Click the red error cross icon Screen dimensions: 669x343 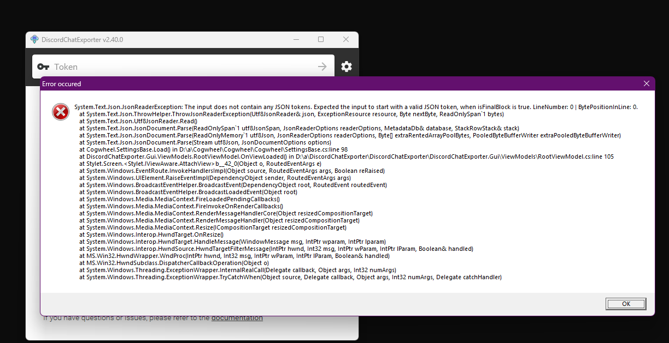(60, 111)
